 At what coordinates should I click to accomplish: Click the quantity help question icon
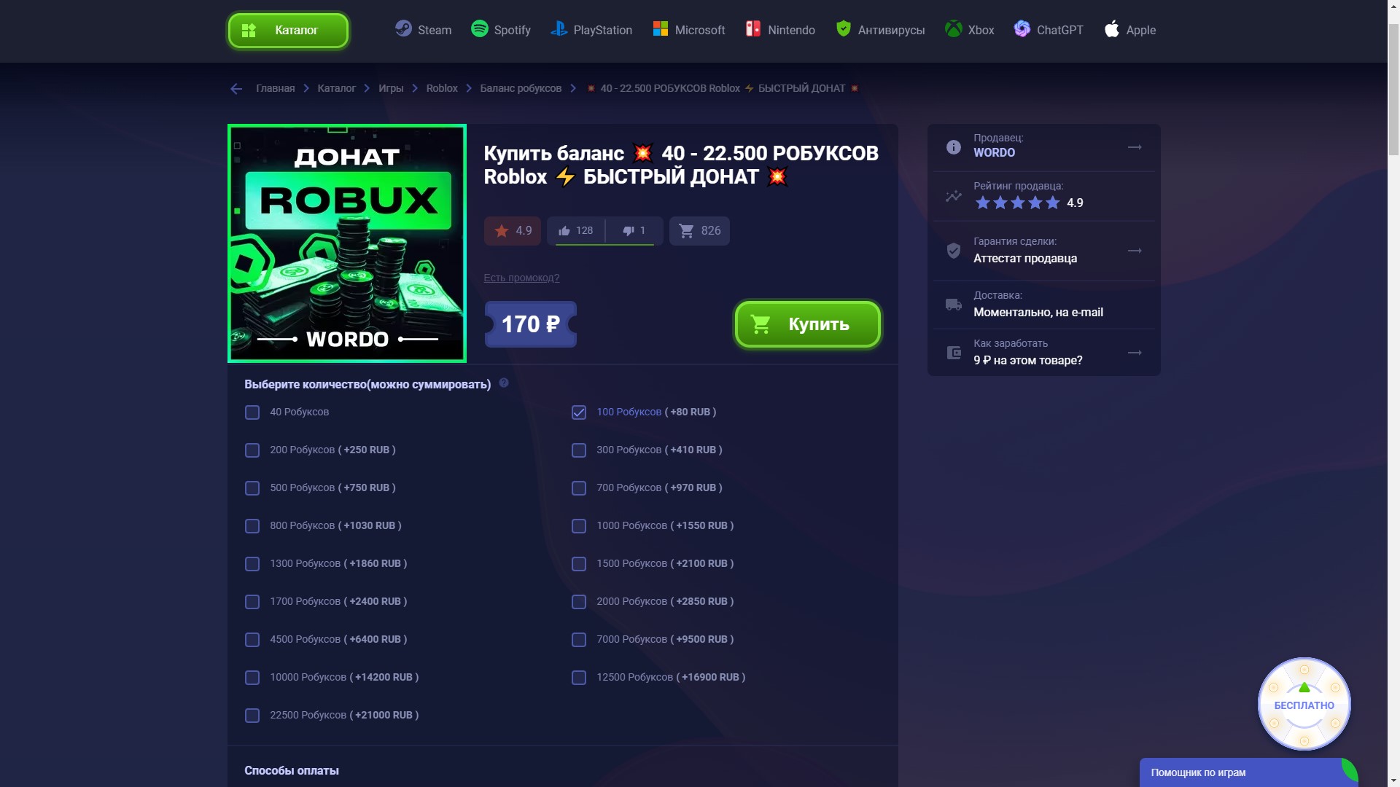coord(504,383)
